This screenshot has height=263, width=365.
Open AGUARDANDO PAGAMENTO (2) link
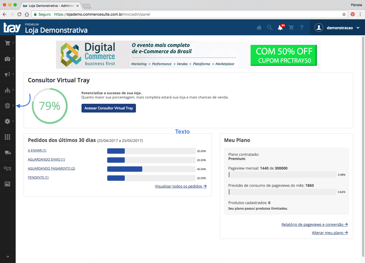click(x=51, y=169)
